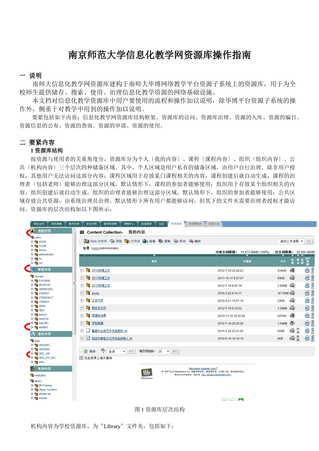Viewport: 319px width, 451px height.
Task: Click the 复制 copy icon
Action: [x=161, y=241]
